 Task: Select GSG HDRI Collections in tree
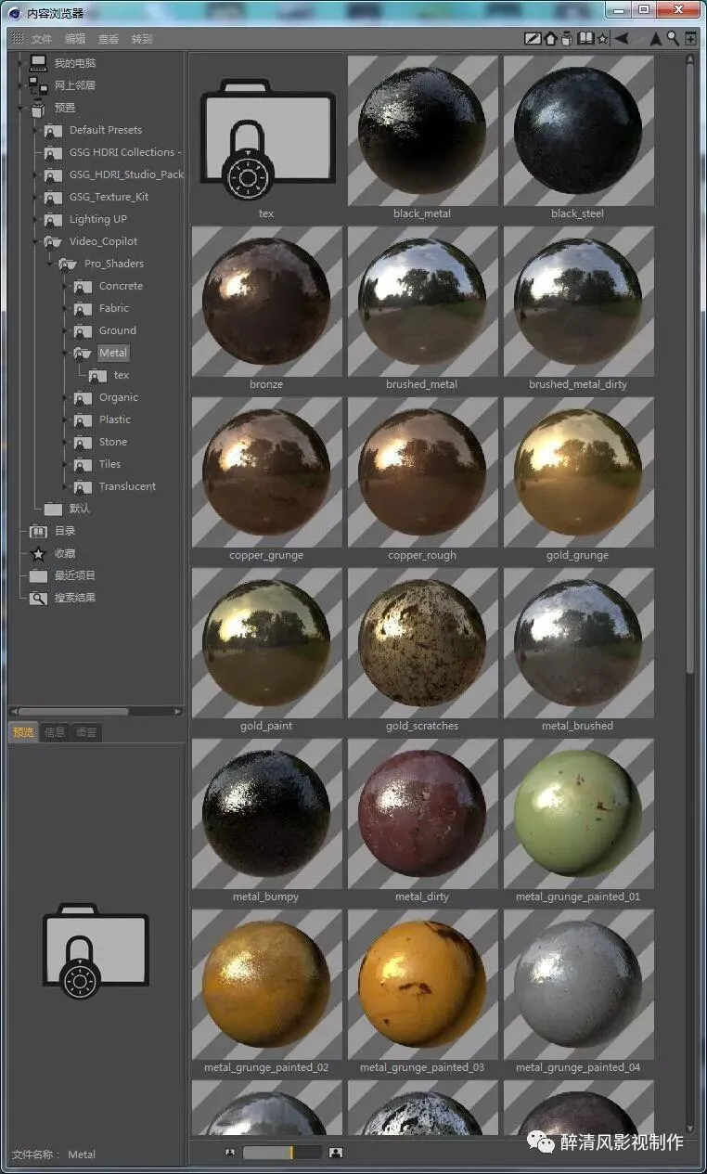(124, 152)
